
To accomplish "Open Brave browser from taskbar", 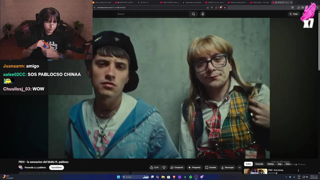I will (174, 177).
